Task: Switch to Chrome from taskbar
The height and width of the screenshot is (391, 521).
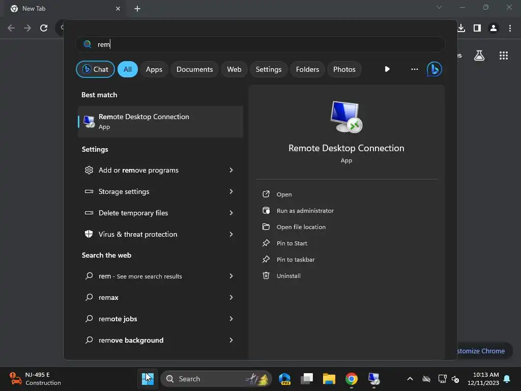Action: pos(351,379)
